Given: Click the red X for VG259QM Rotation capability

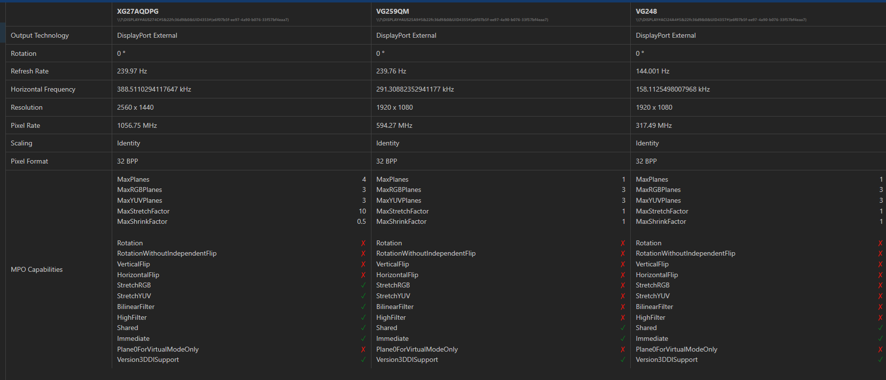Looking at the screenshot, I should (x=623, y=243).
